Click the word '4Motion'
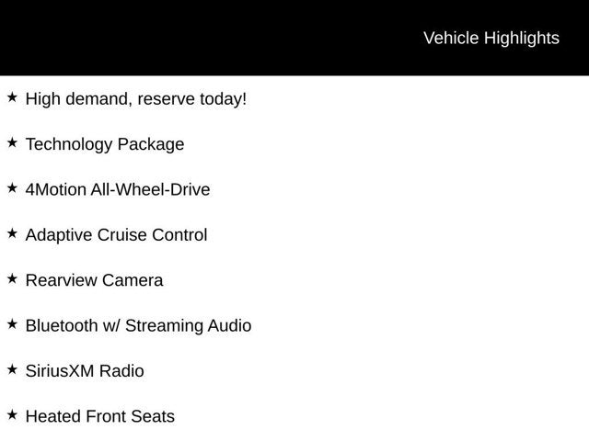 coord(55,190)
